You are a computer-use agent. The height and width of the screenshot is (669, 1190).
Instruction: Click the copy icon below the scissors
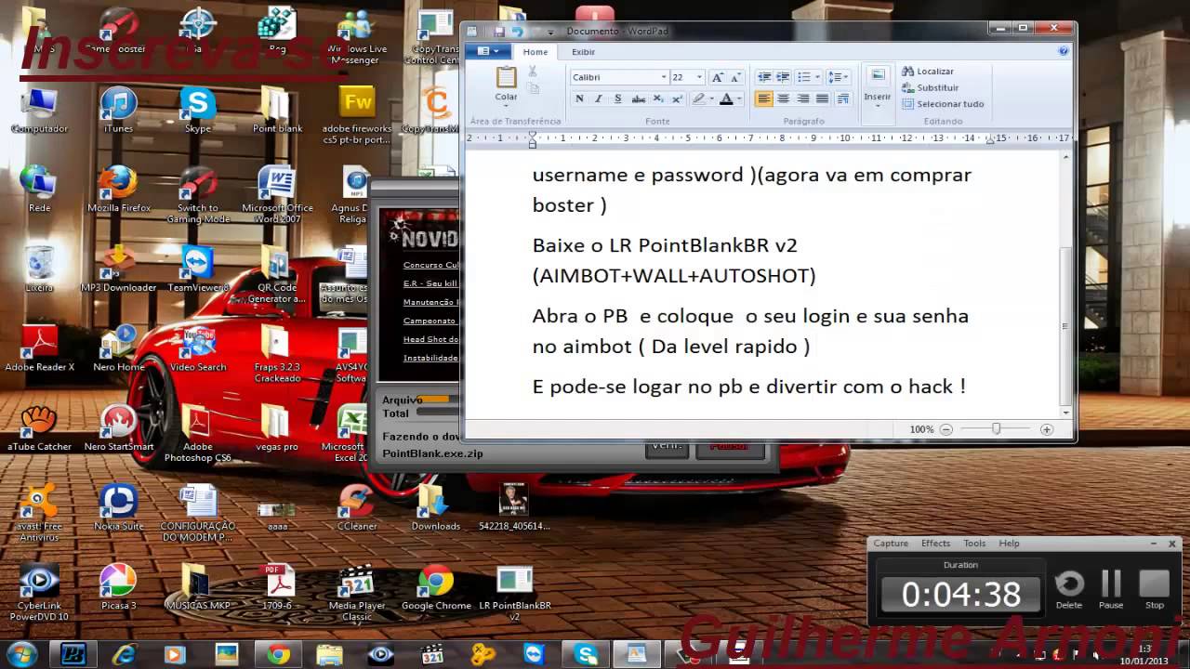click(x=533, y=88)
